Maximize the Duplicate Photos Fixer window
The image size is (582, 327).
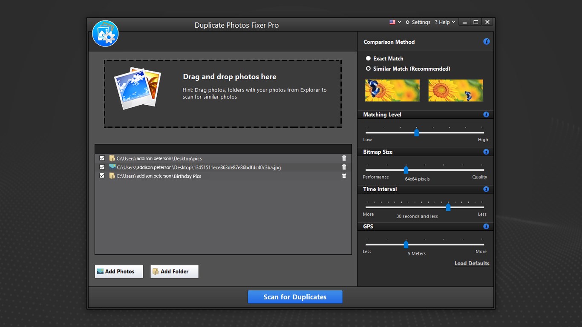click(476, 22)
